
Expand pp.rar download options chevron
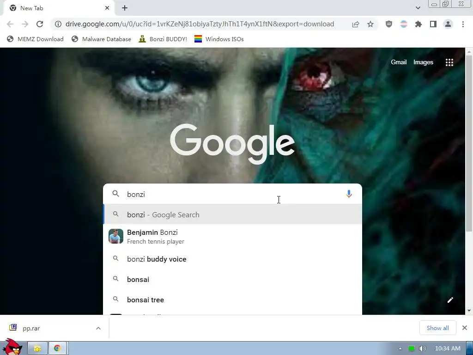98,328
